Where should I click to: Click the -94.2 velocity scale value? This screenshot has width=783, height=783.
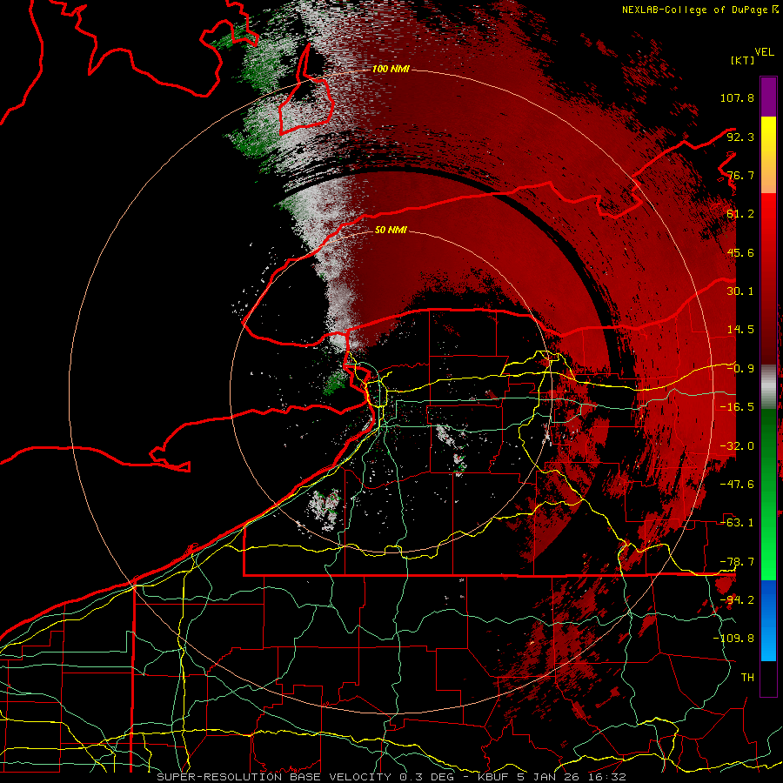[737, 600]
